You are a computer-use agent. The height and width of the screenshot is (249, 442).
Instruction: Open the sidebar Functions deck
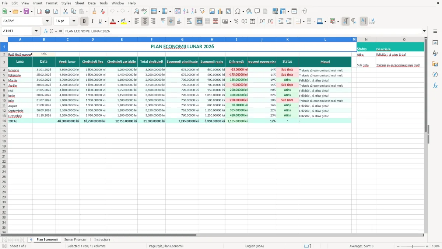point(435,86)
